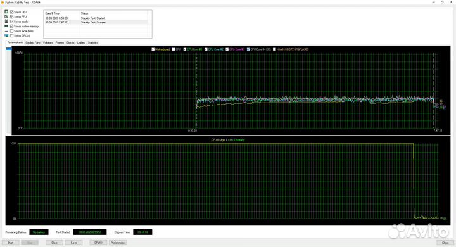Open the Preferences button

click(118, 243)
